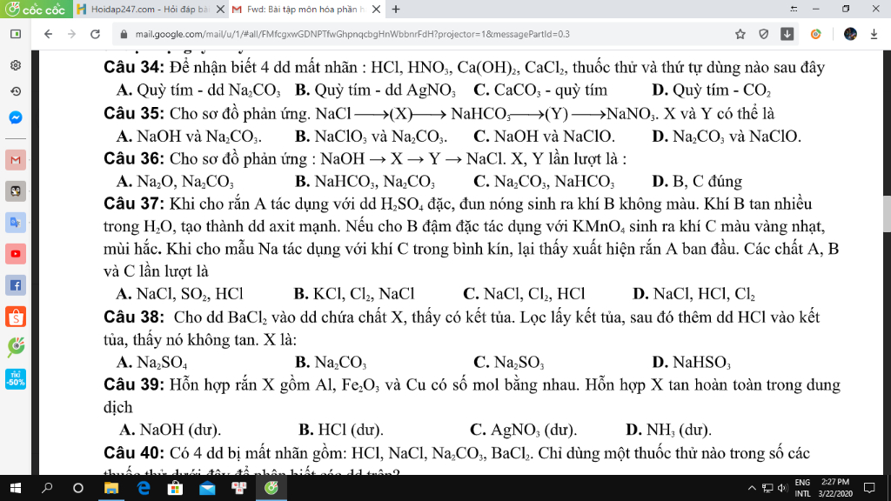Click the page vertical scrollbar thumb
Image resolution: width=891 pixels, height=501 pixels.
point(887,214)
